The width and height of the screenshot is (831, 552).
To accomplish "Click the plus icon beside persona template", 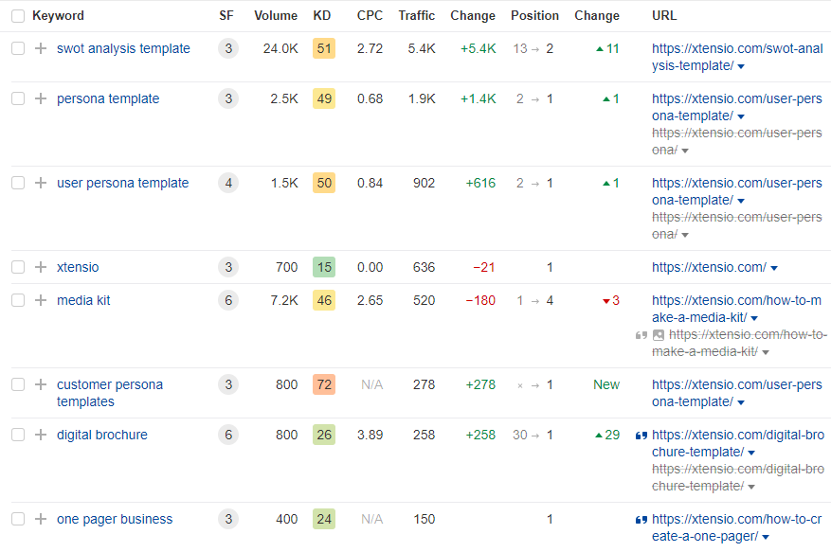I will coord(41,99).
